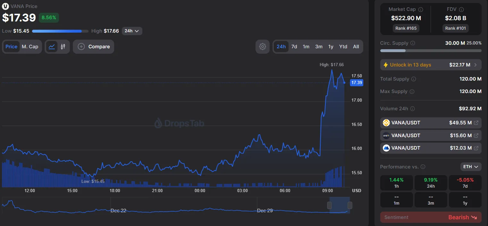
Task: Click Bybit exchange logo icon
Action: [x=386, y=136]
